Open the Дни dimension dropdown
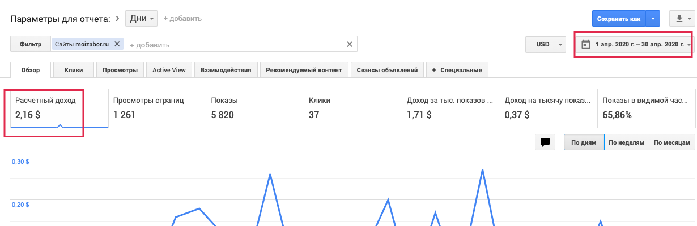 tap(143, 19)
